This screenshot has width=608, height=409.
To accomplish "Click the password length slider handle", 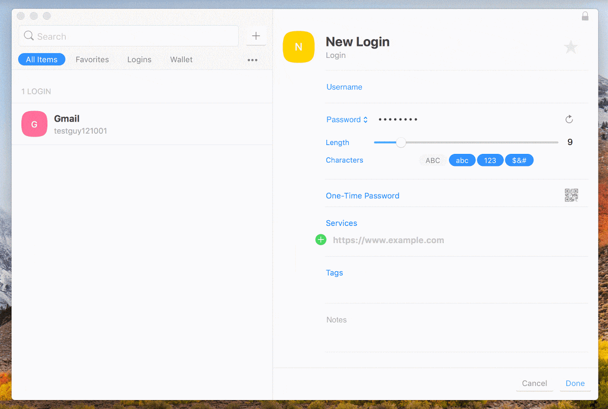I will click(401, 142).
